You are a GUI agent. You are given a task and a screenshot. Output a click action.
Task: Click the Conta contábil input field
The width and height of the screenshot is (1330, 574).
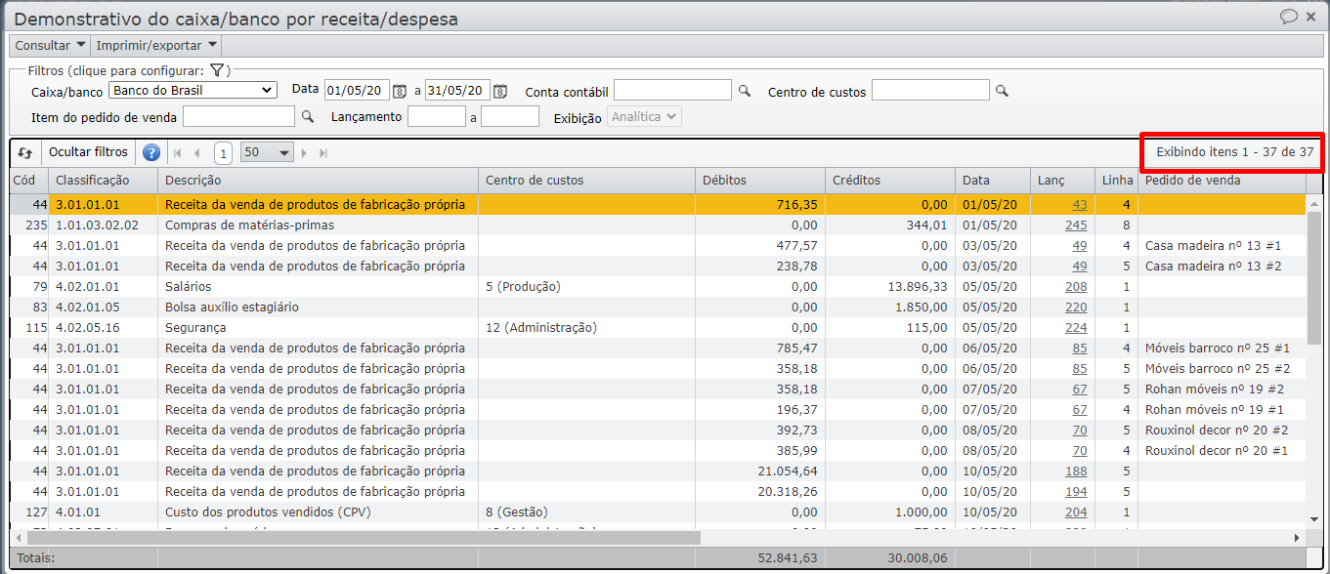[x=672, y=90]
